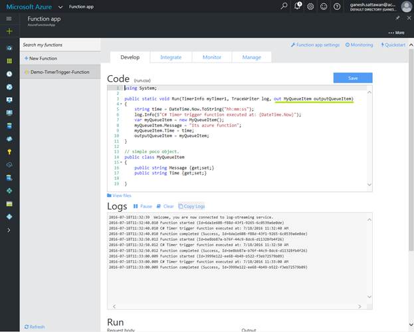Click the Copy Logs button
Screen dimensions: 414x332
192,206
